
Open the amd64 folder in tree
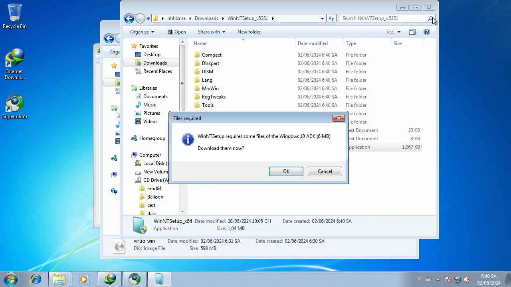pos(154,189)
